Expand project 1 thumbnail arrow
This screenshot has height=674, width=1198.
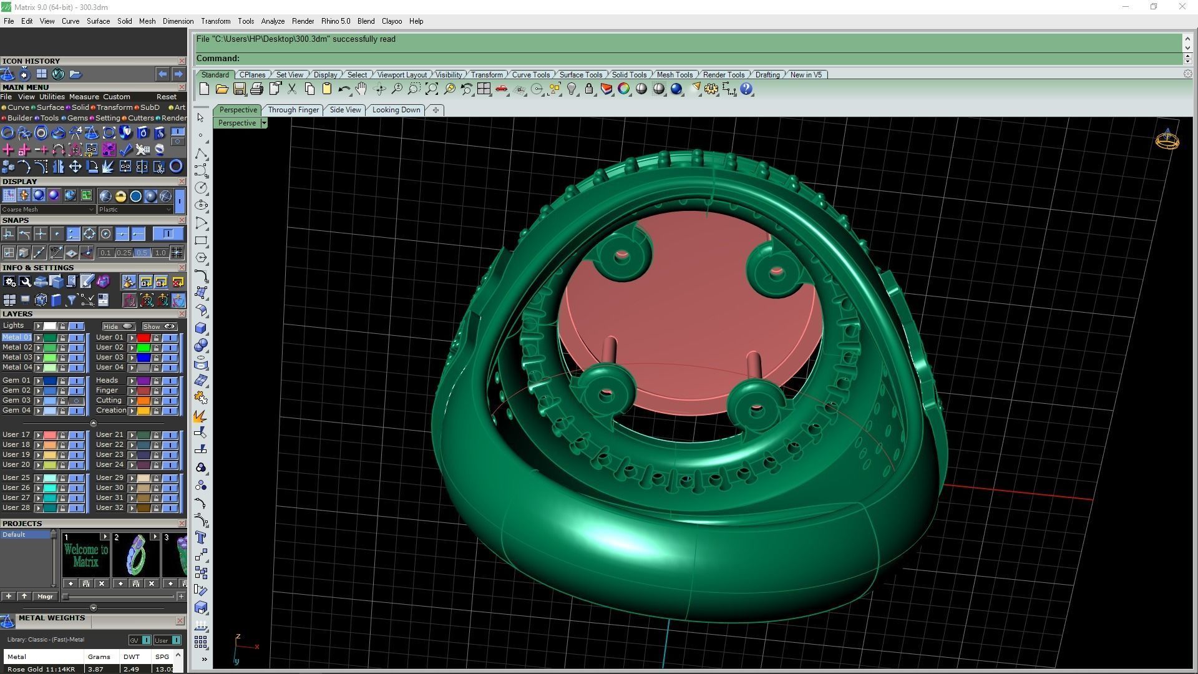click(104, 537)
